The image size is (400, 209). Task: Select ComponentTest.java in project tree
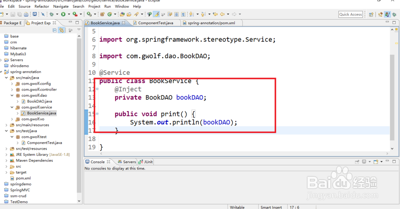click(x=44, y=143)
